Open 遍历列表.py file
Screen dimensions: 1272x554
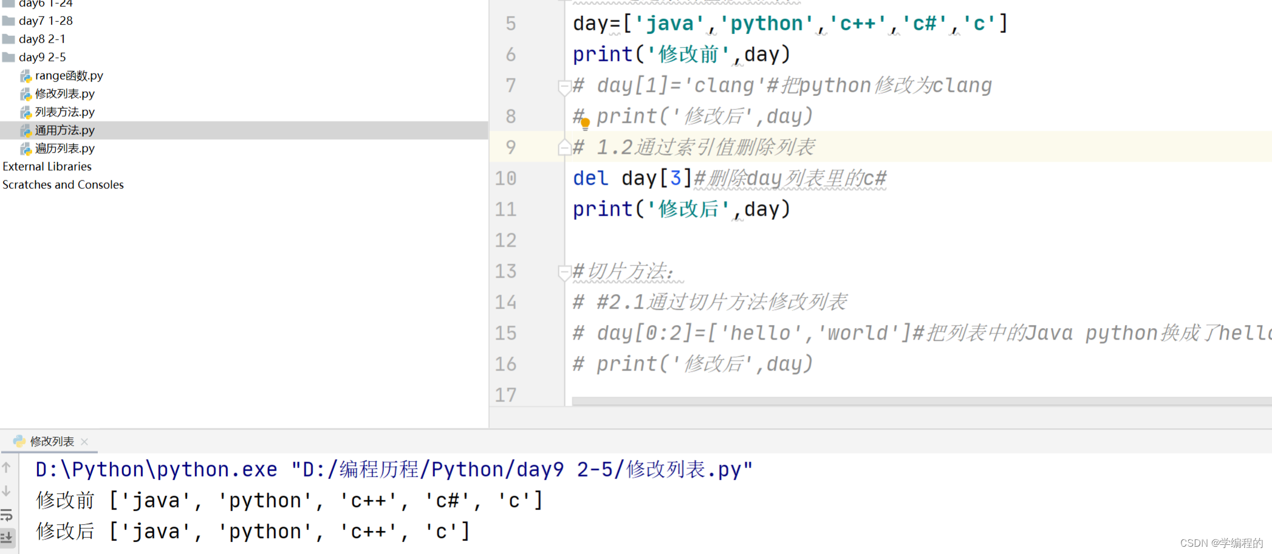(x=64, y=148)
